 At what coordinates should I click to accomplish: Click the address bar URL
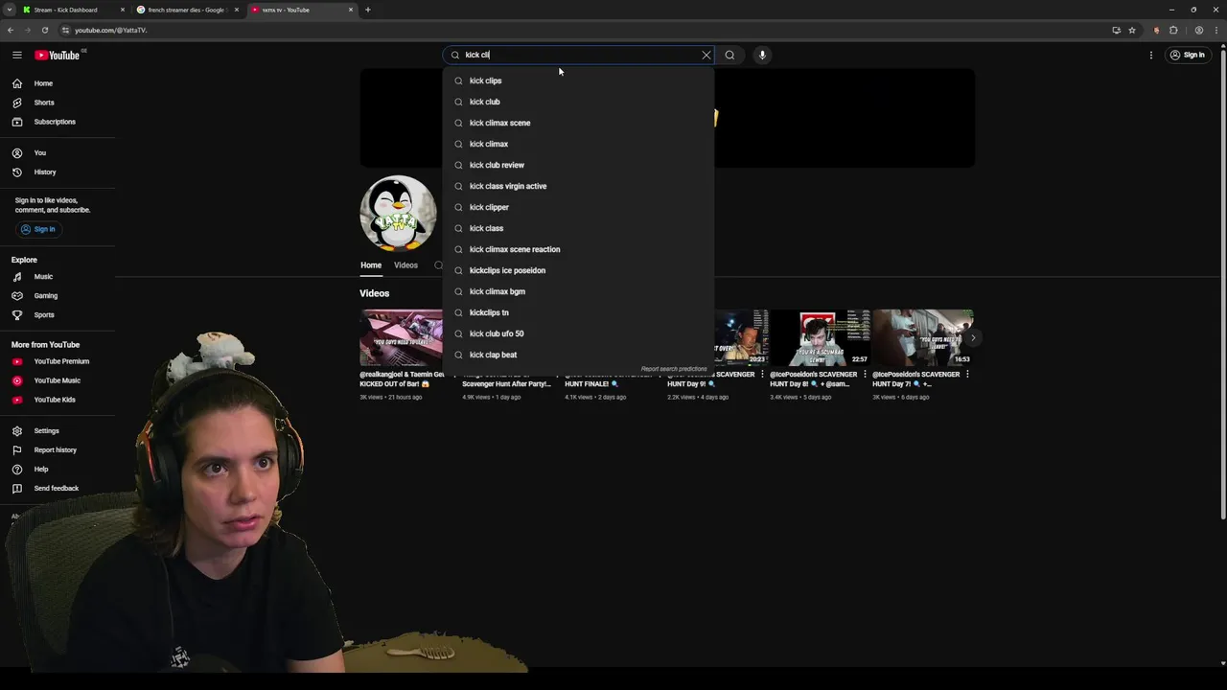click(x=111, y=30)
